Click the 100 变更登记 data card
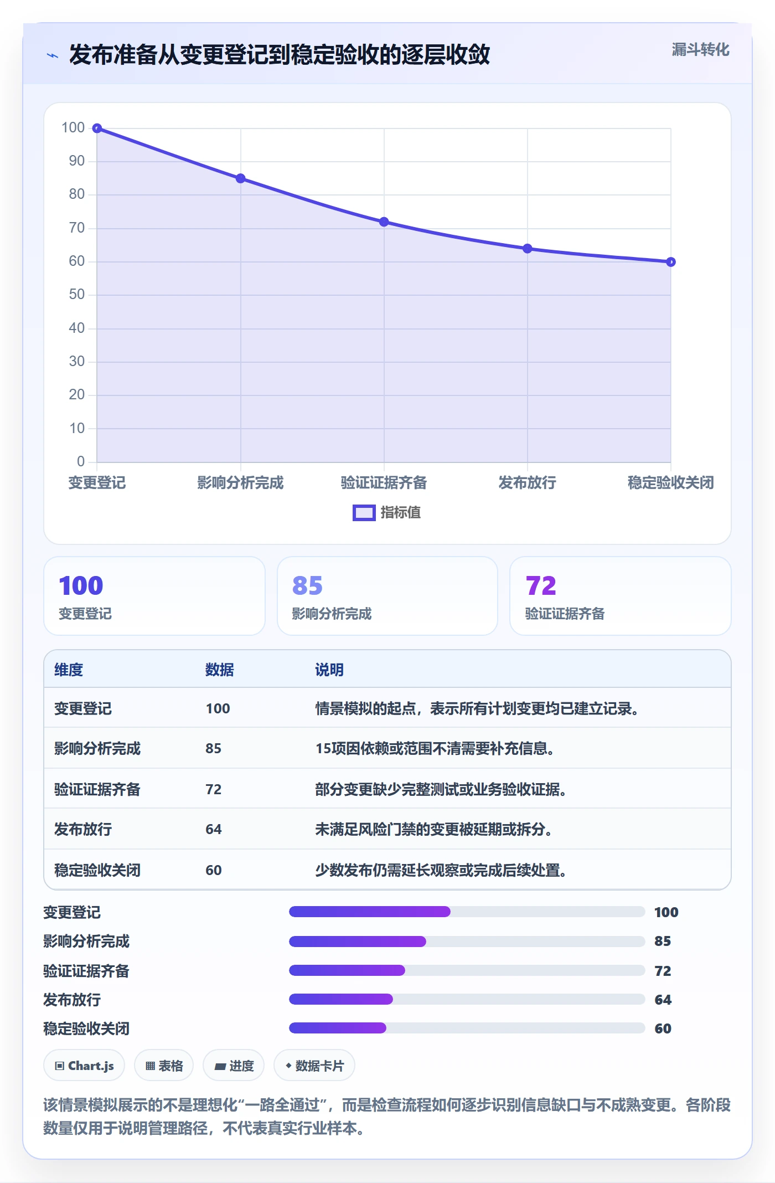This screenshot has height=1183, width=775. tap(154, 596)
